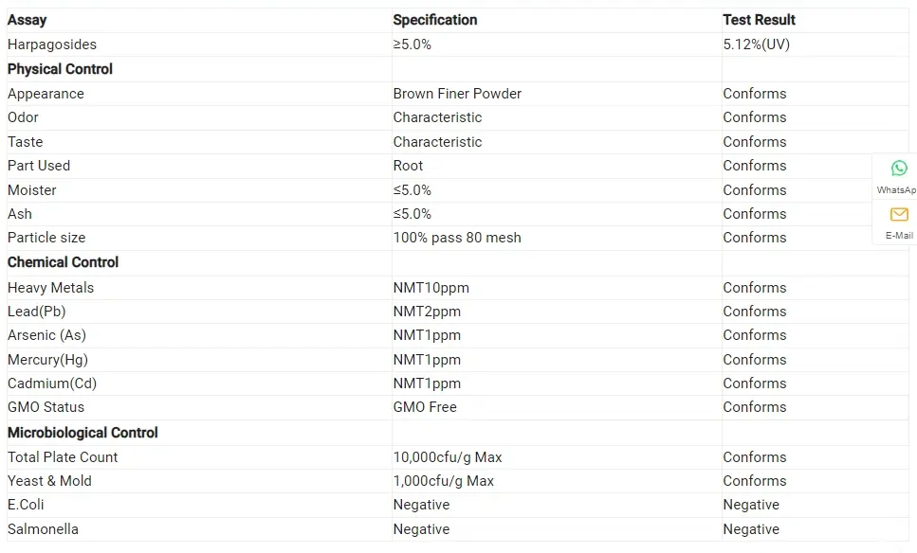This screenshot has width=917, height=553.
Task: Click the "100% pass 80 mesh" cell
Action: point(457,238)
